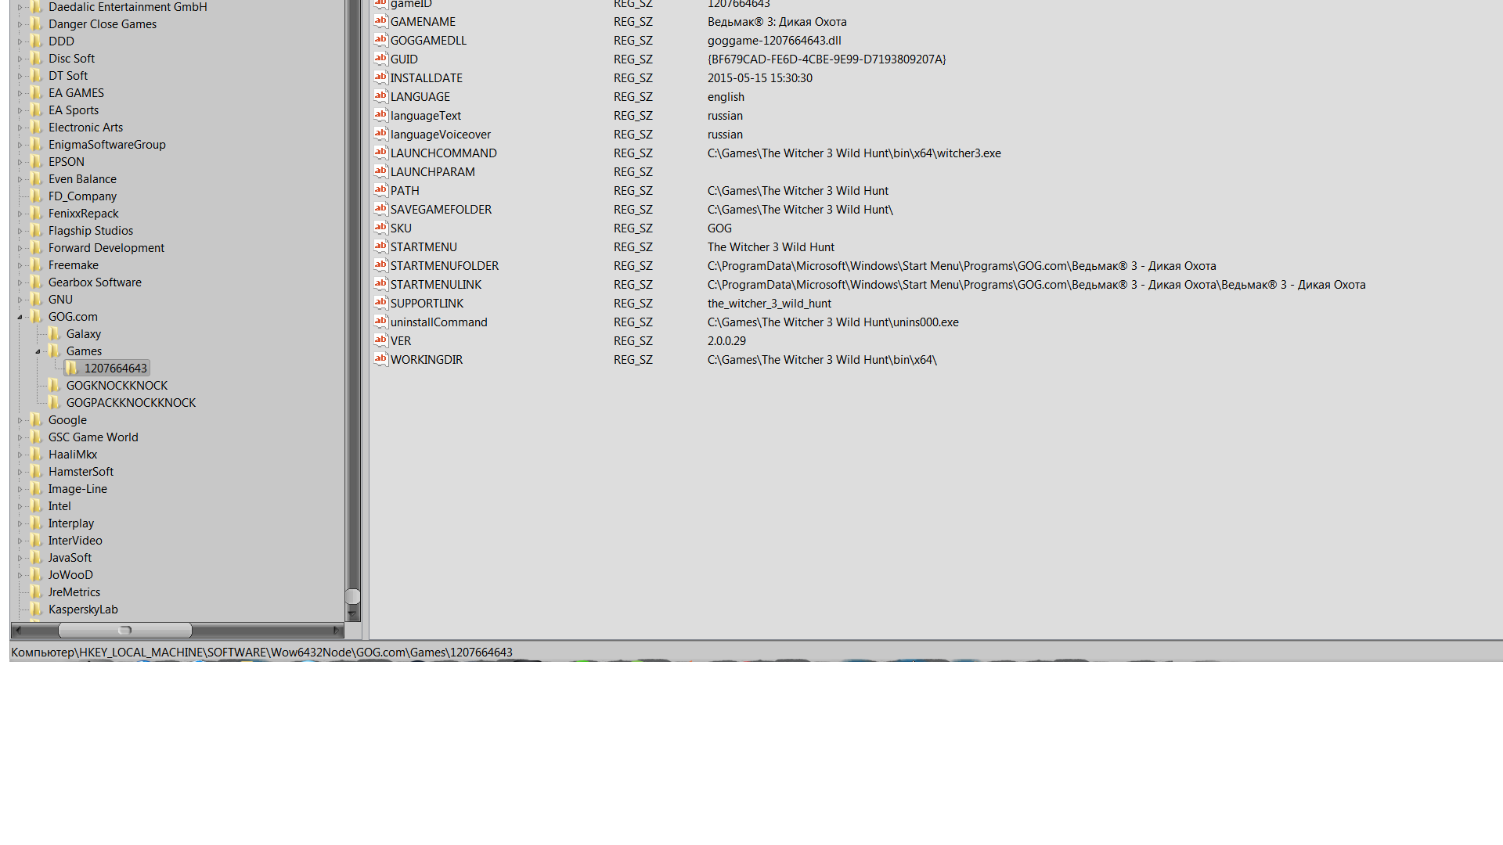Select the HaaliMkx registry key
1503x845 pixels.
72,454
